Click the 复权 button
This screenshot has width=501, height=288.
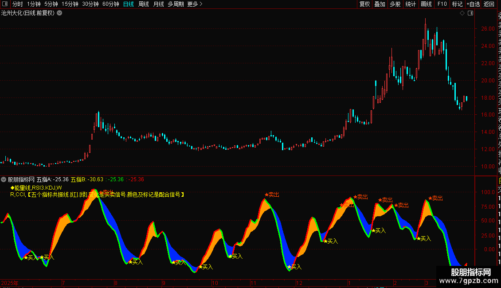[x=364, y=4]
